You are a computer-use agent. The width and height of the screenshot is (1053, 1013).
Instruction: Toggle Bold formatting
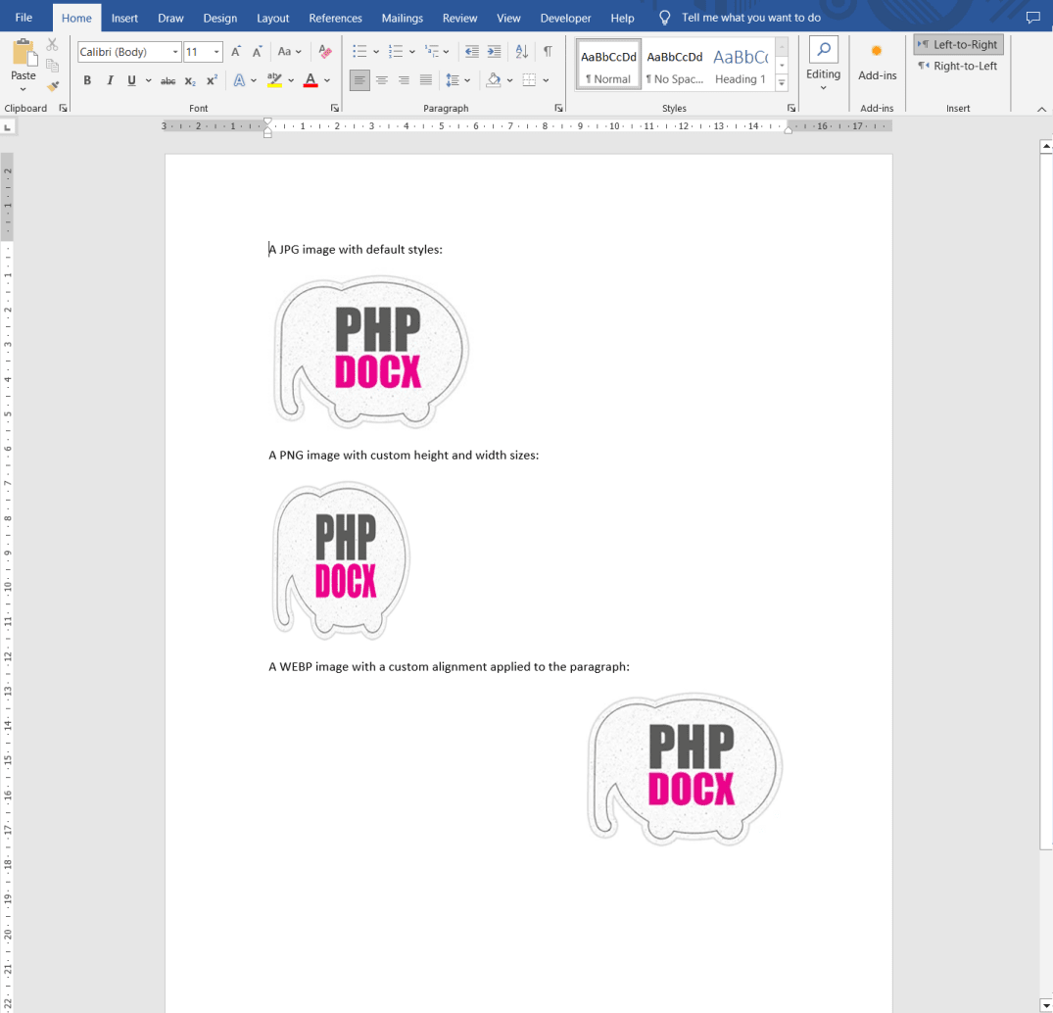tap(87, 80)
